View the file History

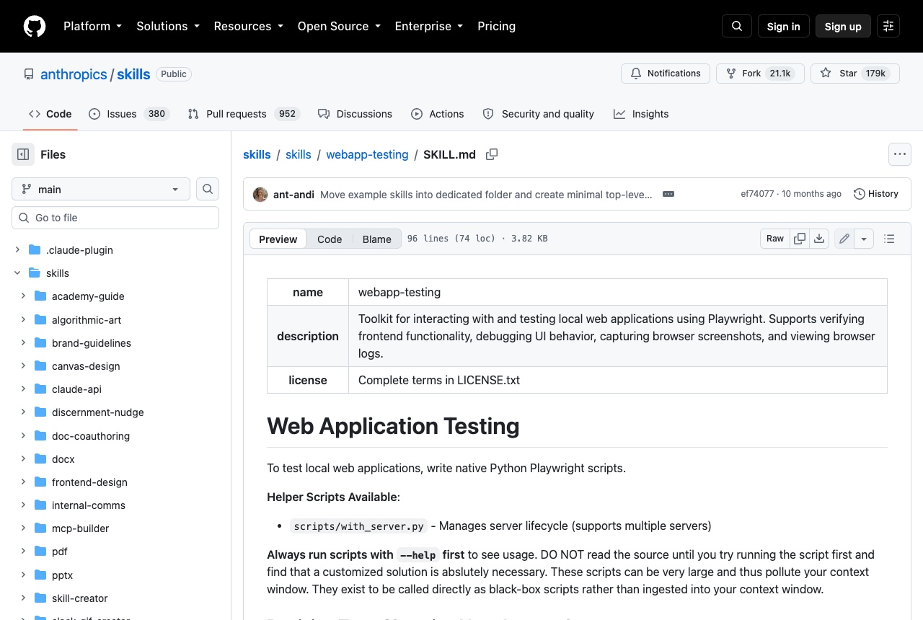click(876, 194)
